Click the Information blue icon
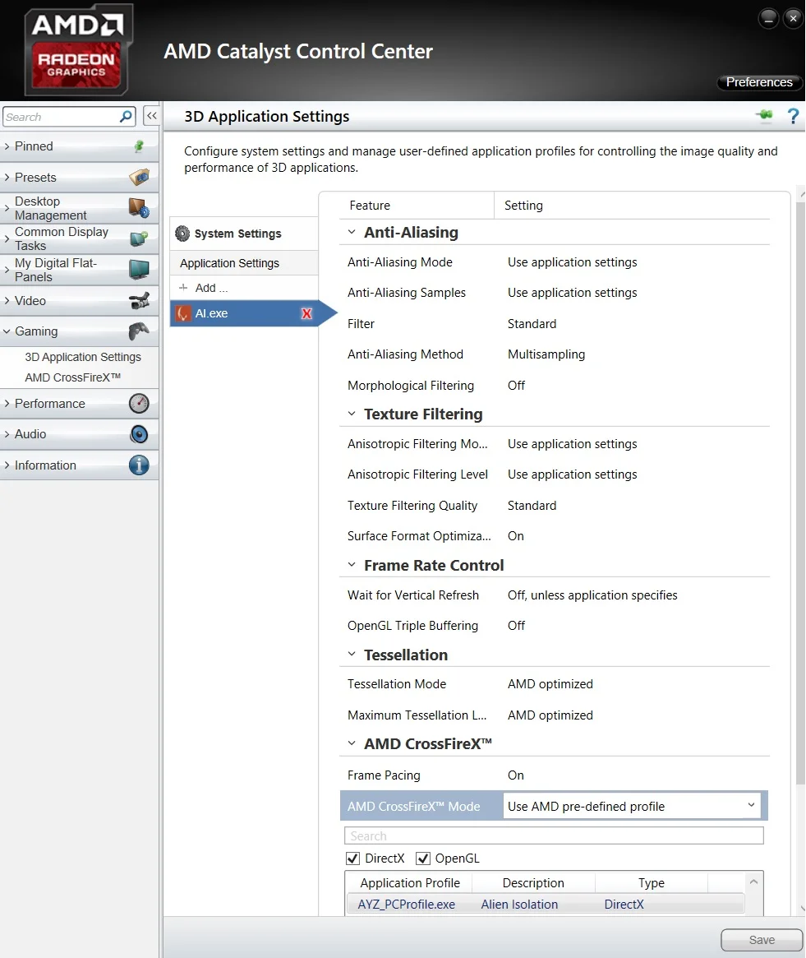The image size is (806, 958). pos(139,465)
